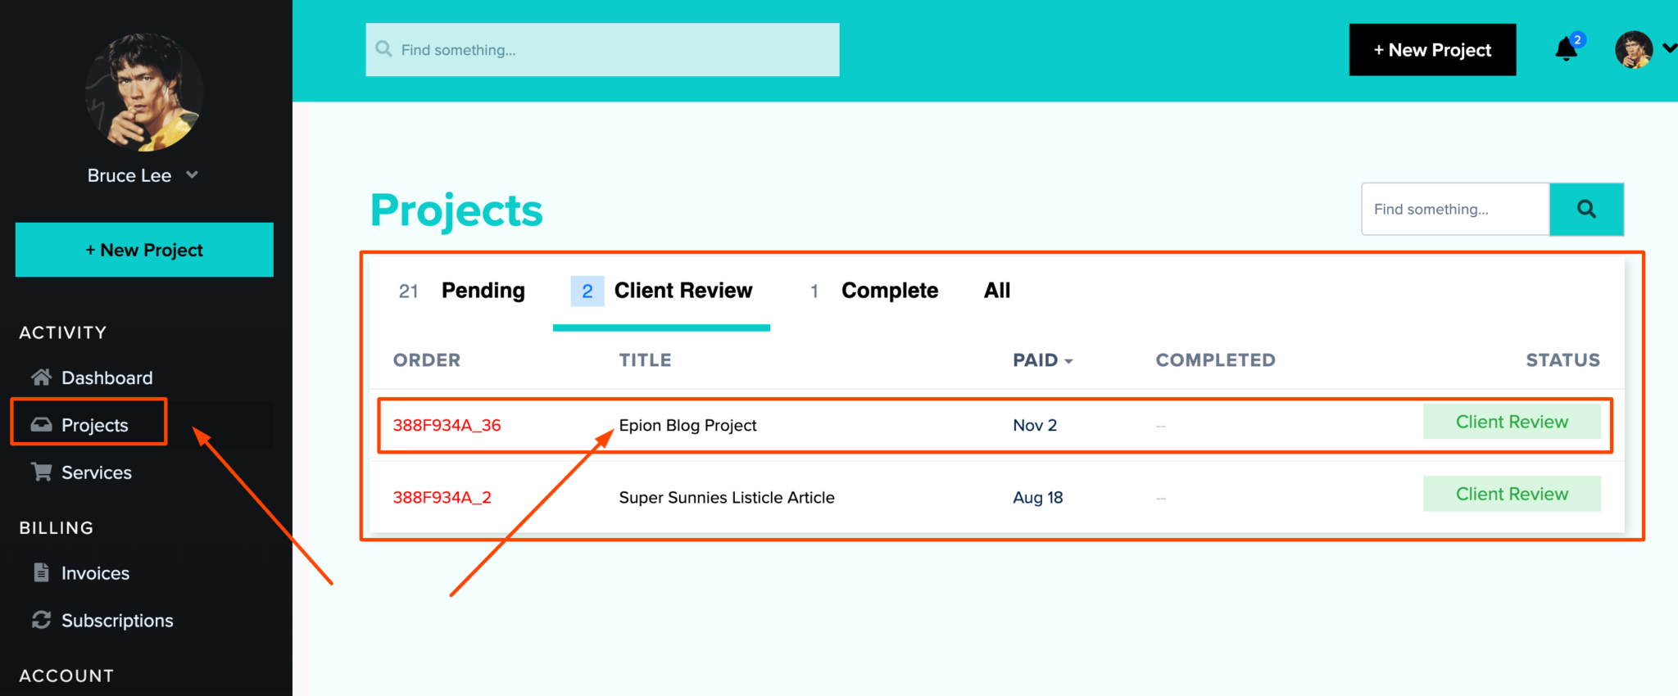Focus the top Find something search field
Viewport: 1678px width, 696px height.
coord(602,50)
